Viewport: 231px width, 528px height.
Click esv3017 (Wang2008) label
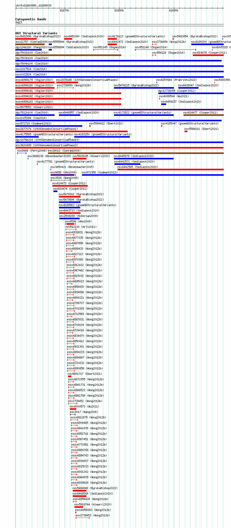coord(84,412)
